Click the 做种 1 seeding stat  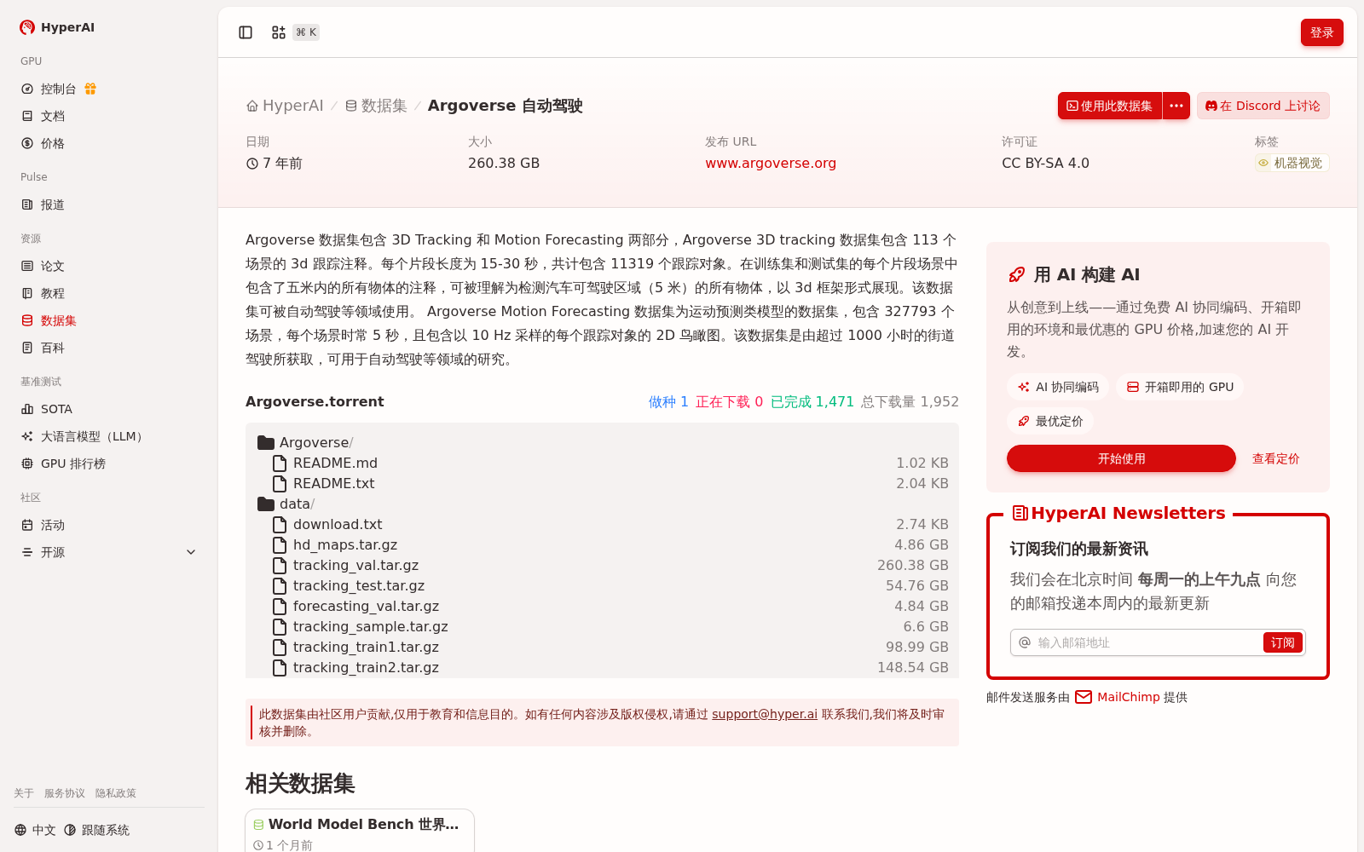[x=668, y=402]
